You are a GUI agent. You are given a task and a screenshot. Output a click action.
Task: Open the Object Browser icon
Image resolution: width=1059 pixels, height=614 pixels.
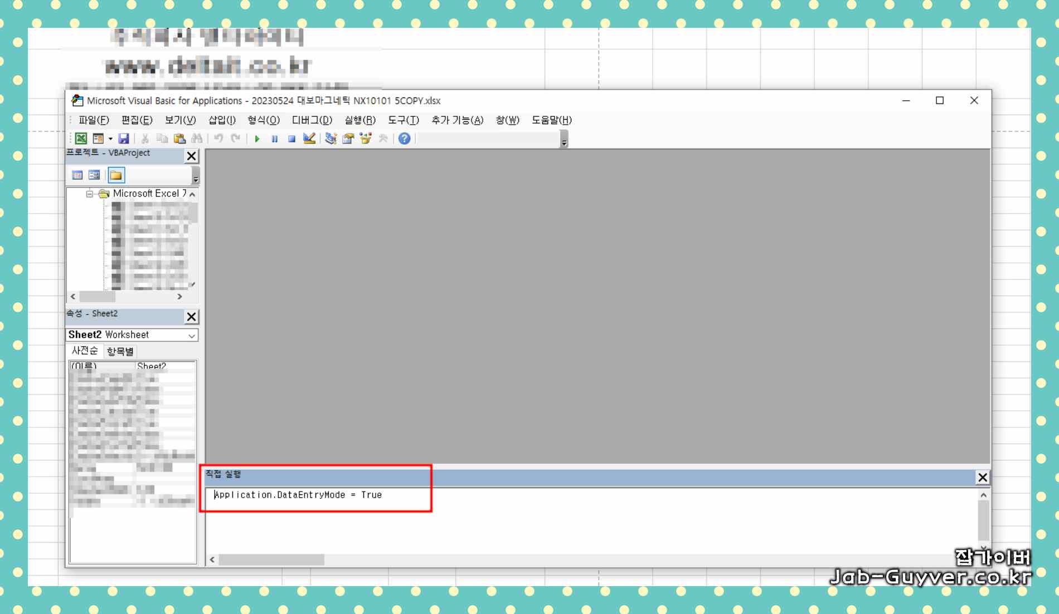tap(365, 139)
